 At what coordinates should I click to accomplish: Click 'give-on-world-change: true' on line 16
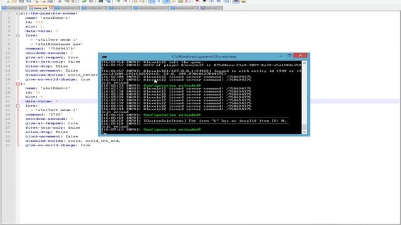[x=58, y=79]
